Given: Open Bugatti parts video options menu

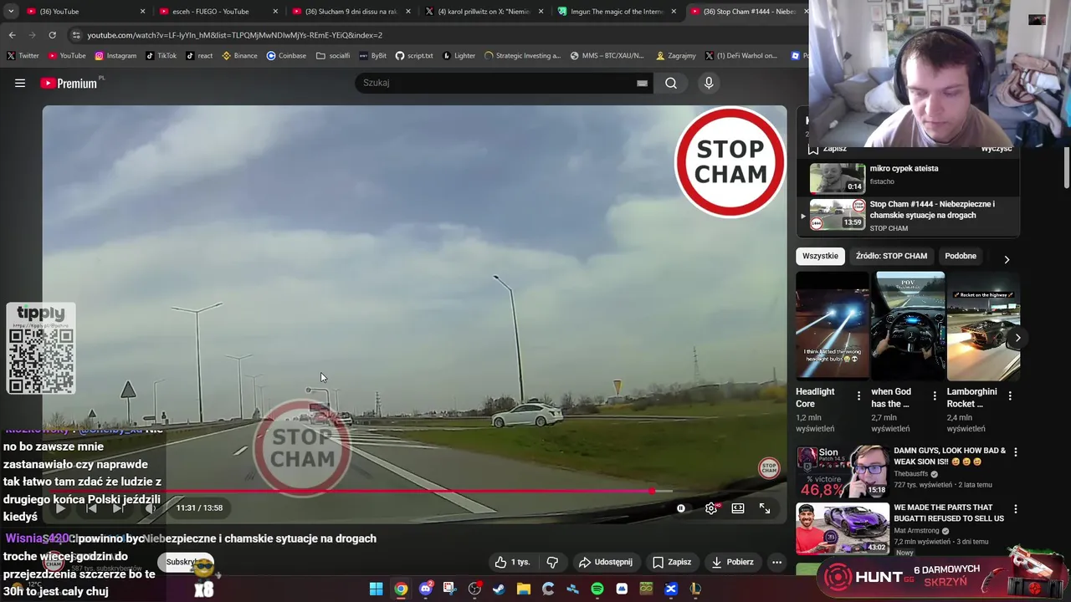Looking at the screenshot, I should pos(1016,508).
